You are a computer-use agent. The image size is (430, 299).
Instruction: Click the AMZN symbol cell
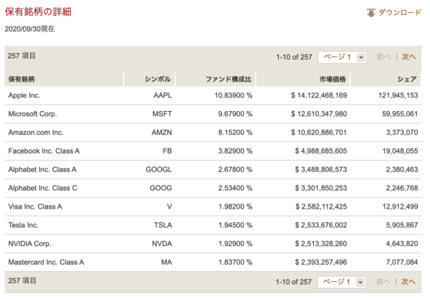pyautogui.click(x=162, y=133)
